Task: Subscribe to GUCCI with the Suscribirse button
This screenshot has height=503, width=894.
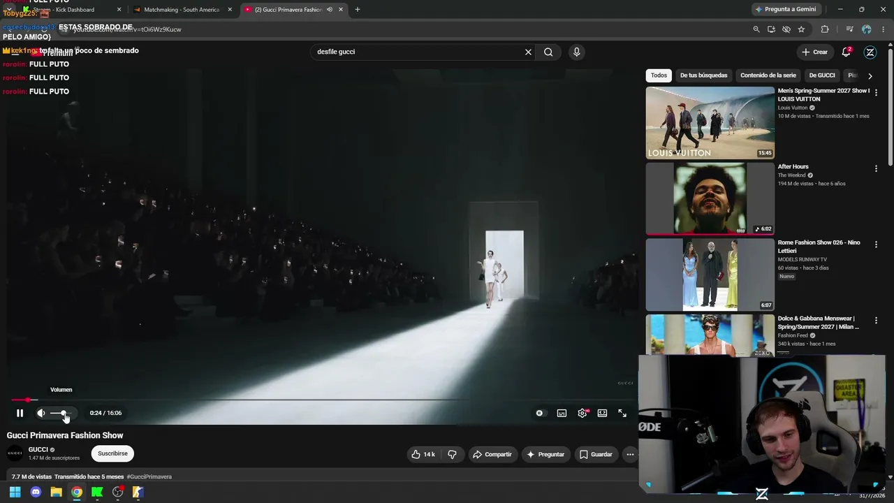Action: coord(112,453)
